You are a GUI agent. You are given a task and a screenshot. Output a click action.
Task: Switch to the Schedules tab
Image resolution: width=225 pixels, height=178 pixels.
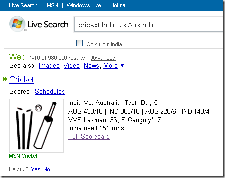point(50,91)
